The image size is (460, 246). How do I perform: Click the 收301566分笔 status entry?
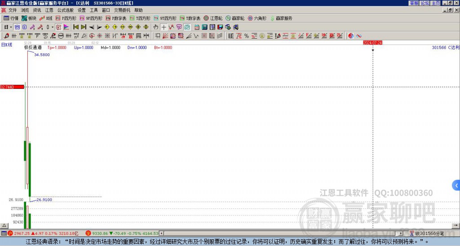(427, 233)
